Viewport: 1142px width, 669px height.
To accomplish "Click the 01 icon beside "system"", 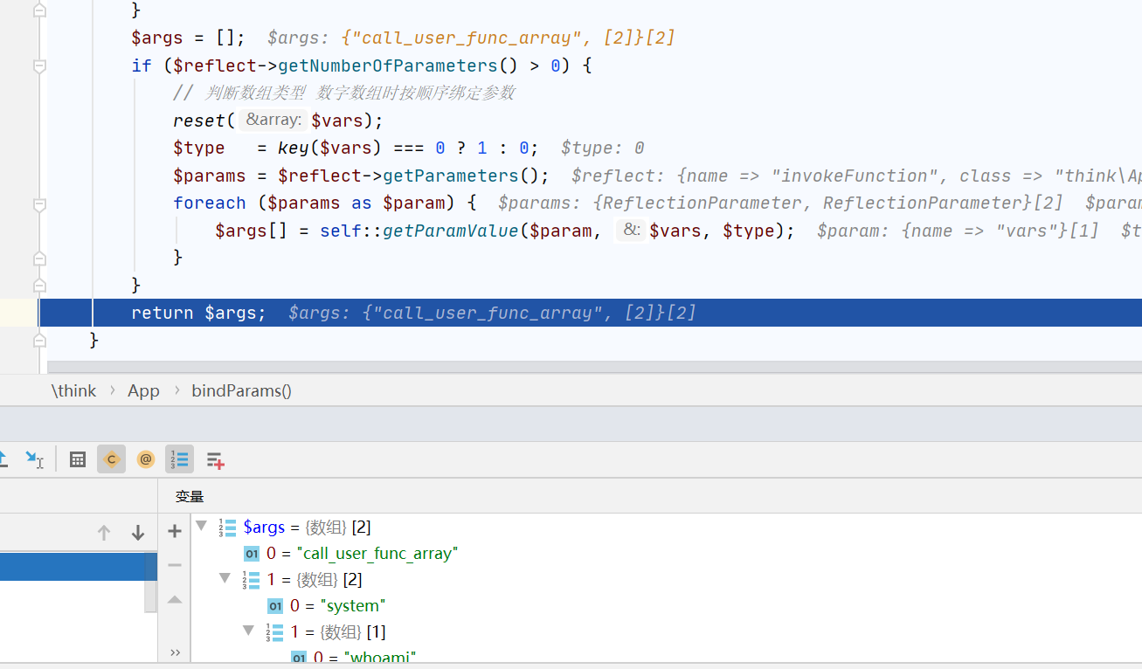I will point(275,605).
